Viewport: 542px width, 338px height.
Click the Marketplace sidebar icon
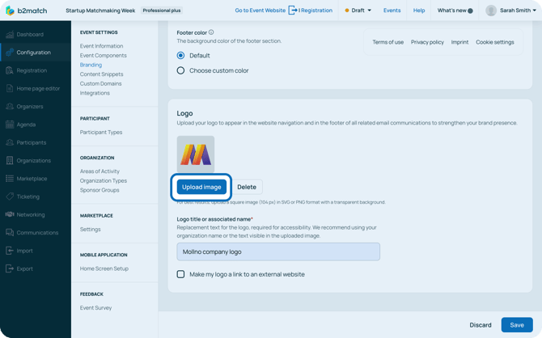coord(10,179)
